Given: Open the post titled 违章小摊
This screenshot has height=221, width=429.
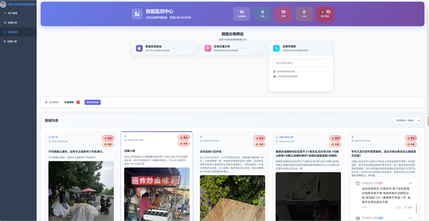Looking at the screenshot, I should click(x=129, y=151).
